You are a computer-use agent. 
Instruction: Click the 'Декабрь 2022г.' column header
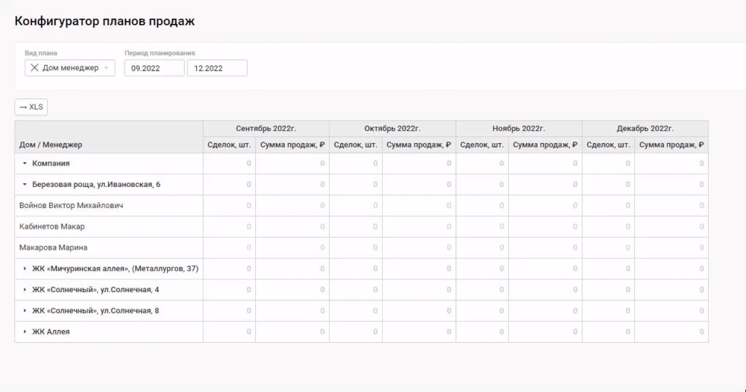tap(645, 128)
